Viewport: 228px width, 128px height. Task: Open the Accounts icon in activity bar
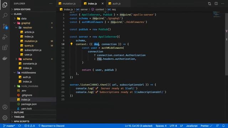[5, 107]
